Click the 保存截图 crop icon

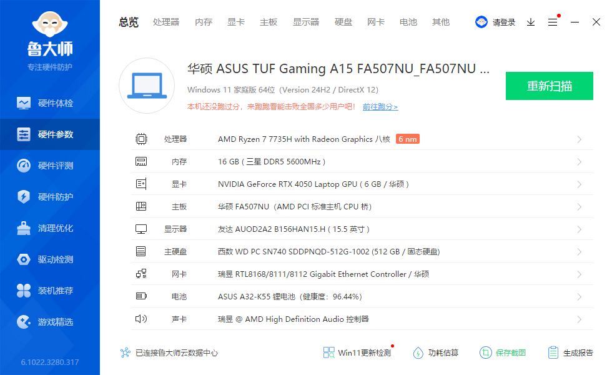pyautogui.click(x=486, y=352)
